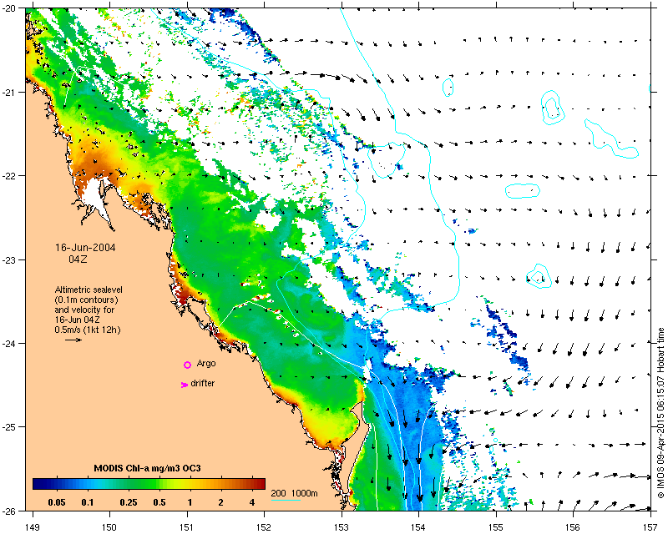The image size is (668, 534).
Task: Click longitude axis label '150'
Action: click(x=109, y=527)
